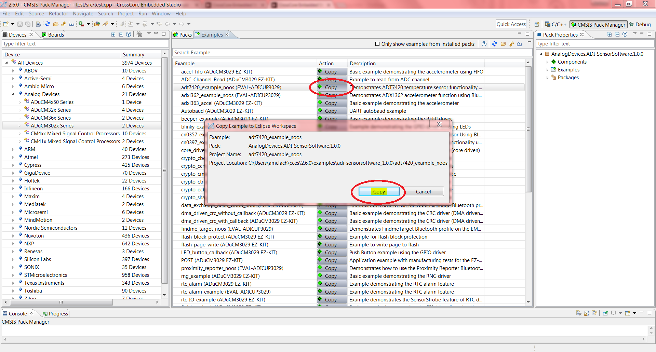656x352 pixels.
Task: Expand the STMicroelectronics vendor node
Action: (x=13, y=275)
